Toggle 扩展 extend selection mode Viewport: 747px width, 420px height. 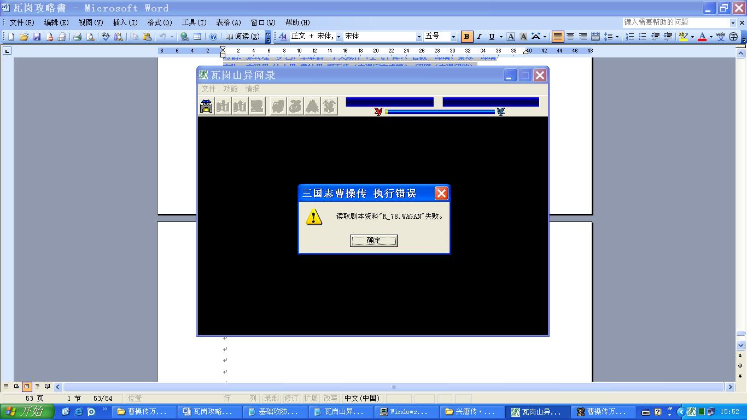coord(311,398)
